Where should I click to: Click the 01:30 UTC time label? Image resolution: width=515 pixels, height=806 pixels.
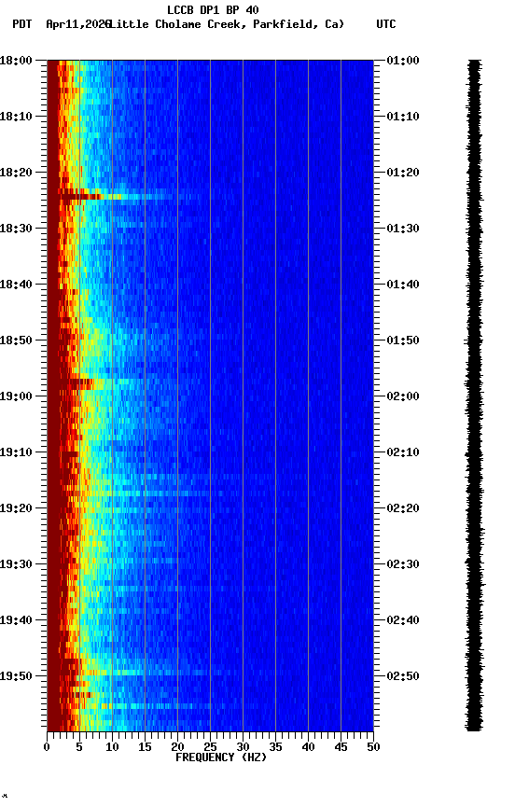click(403, 229)
